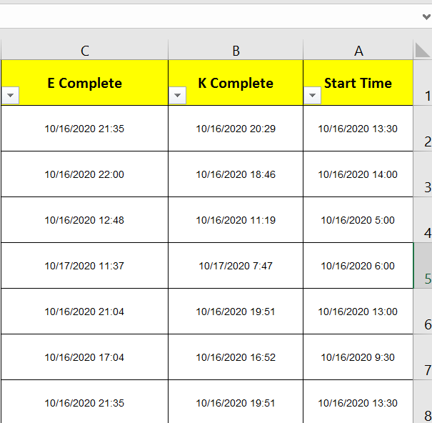432x423 pixels.
Task: Select cell with 10/16/2020 20:29
Action: 236,129
